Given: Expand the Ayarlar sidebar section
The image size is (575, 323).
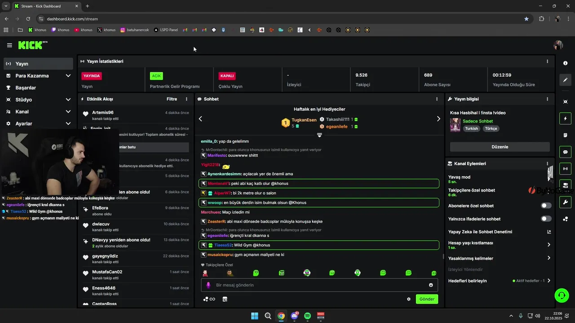Looking at the screenshot, I should pyautogui.click(x=68, y=123).
